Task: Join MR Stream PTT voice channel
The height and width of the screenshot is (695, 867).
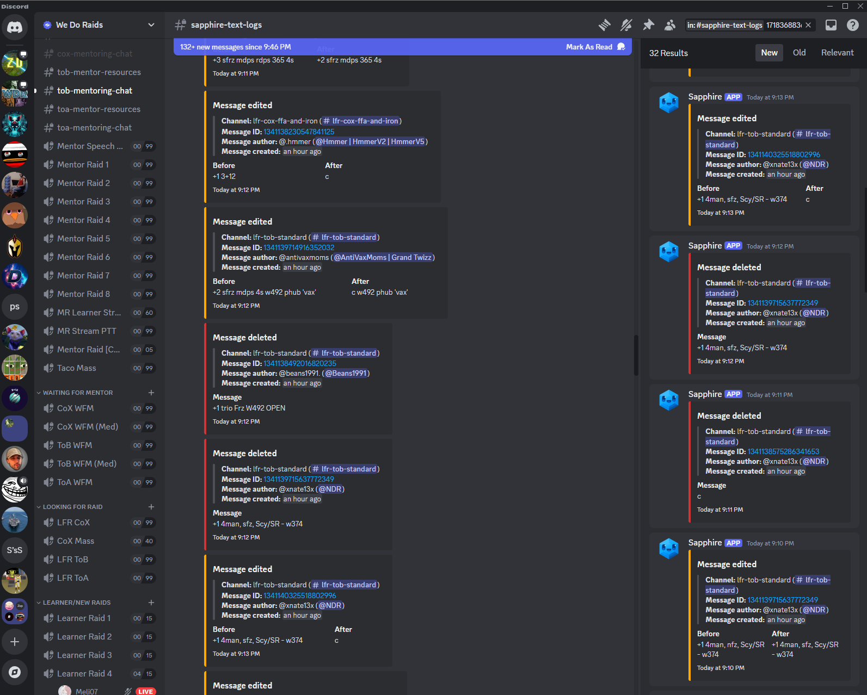Action: [99, 331]
